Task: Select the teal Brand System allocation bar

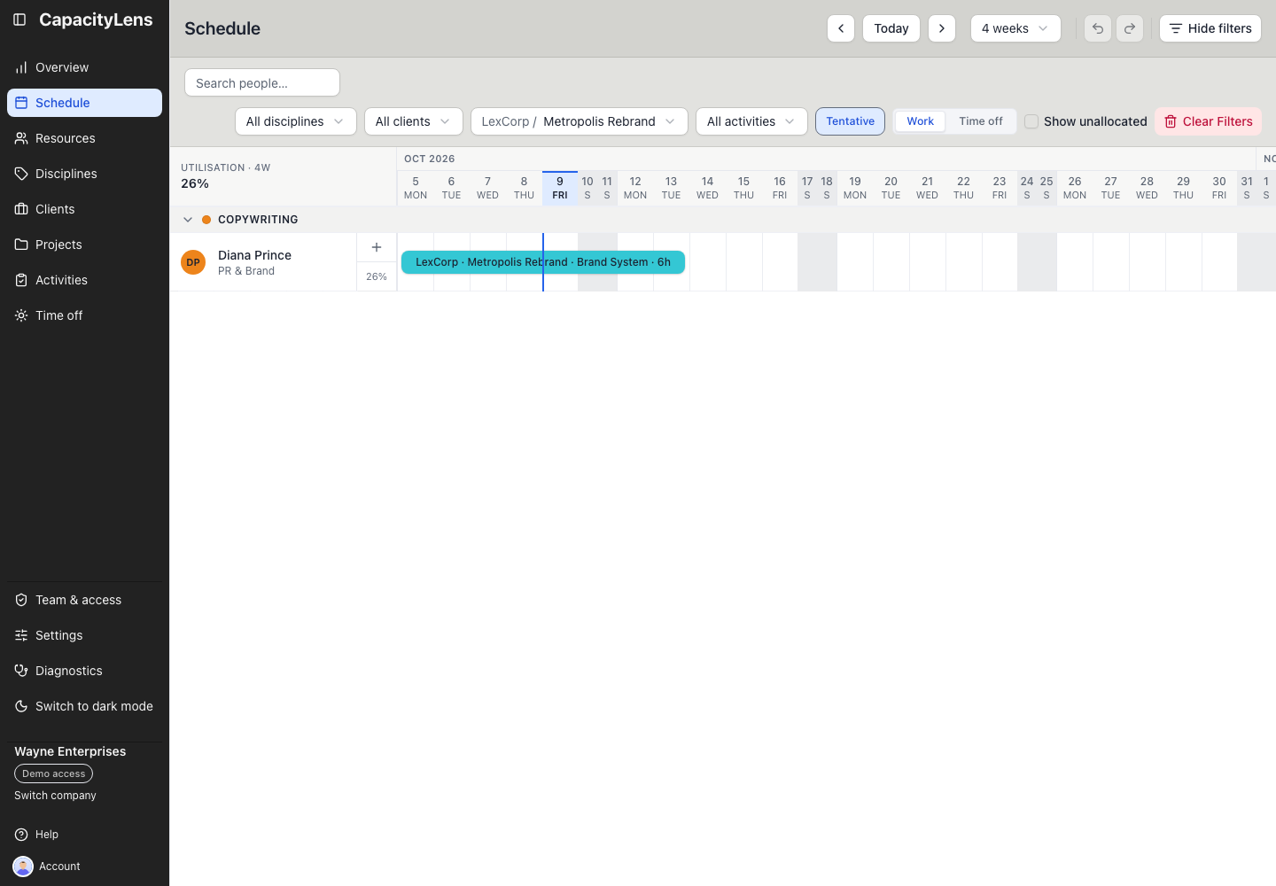Action: 543,262
